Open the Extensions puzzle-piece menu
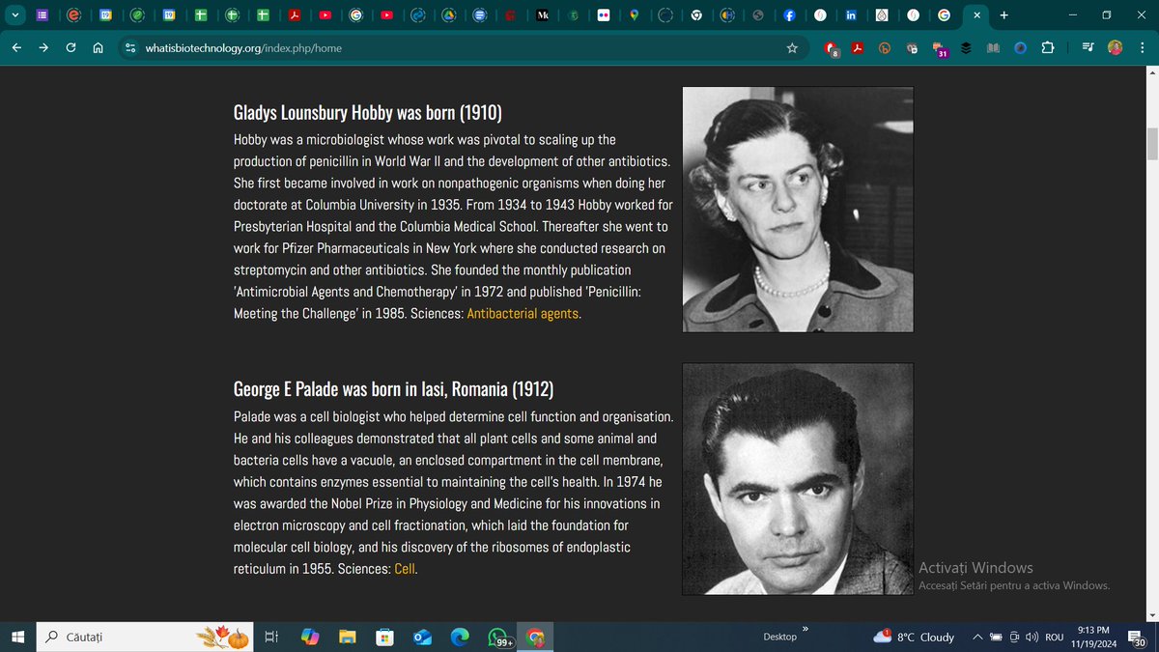 pyautogui.click(x=1049, y=47)
